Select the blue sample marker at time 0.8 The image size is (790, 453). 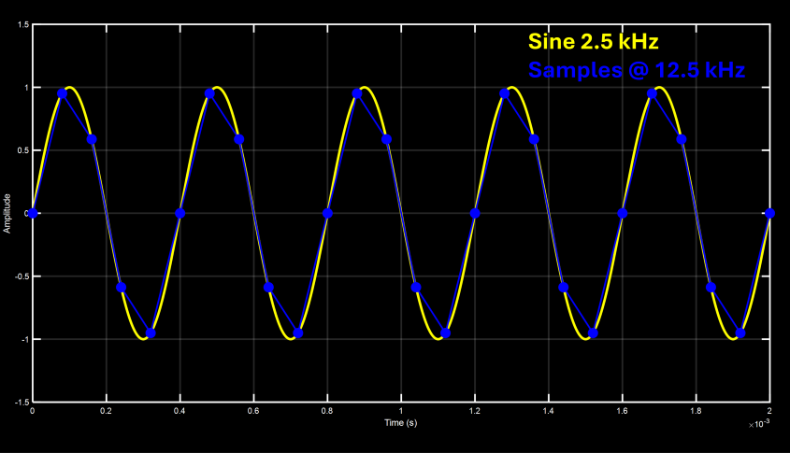tap(327, 213)
